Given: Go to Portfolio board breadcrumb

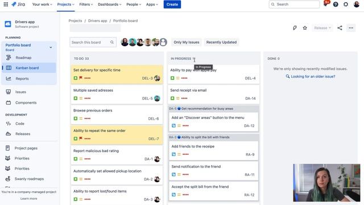Looking at the screenshot, I should pyautogui.click(x=125, y=20).
